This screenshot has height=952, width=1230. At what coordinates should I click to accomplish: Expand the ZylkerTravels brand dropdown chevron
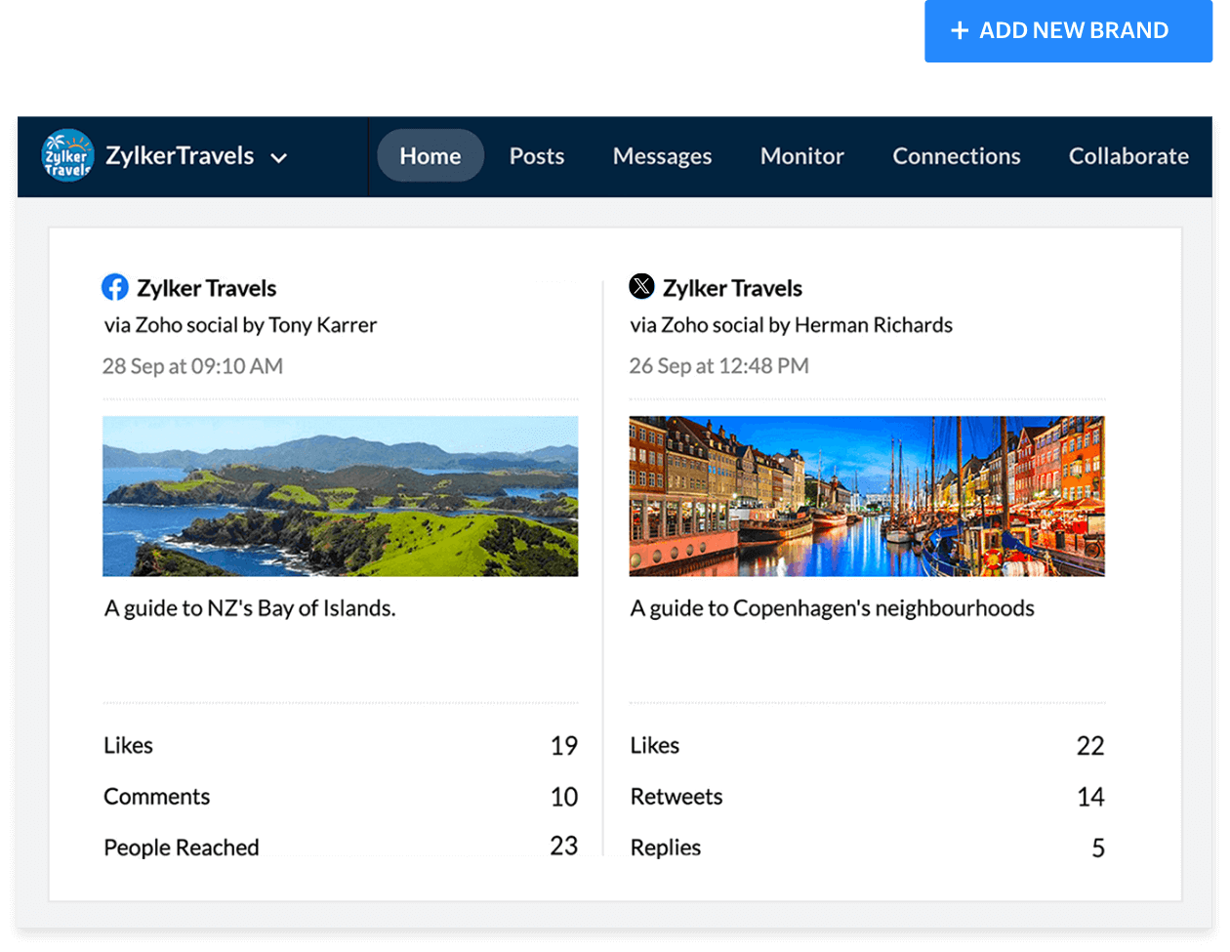(x=279, y=158)
